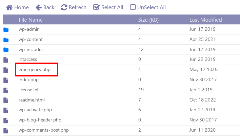Sort by the File Name column header
240x137 pixels.
(31, 20)
